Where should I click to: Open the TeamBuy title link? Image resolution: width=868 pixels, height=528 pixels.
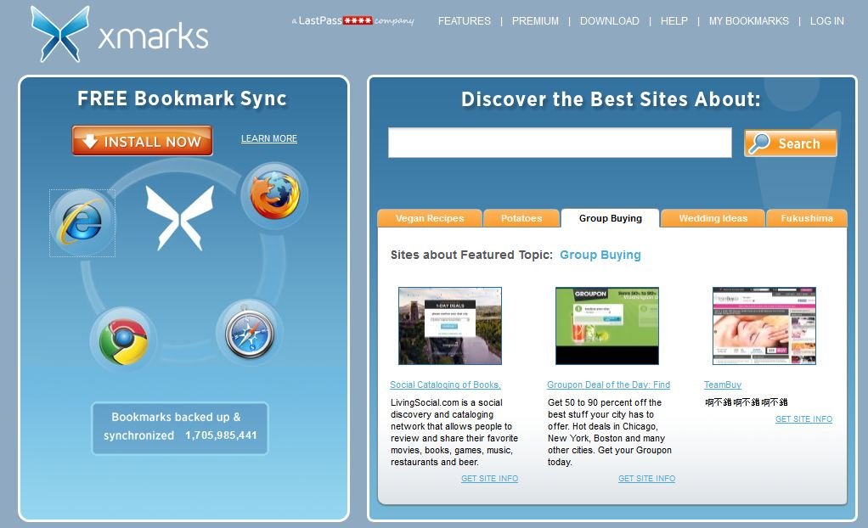(x=723, y=385)
